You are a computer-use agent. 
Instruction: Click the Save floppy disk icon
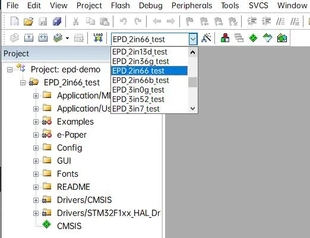pos(43,21)
